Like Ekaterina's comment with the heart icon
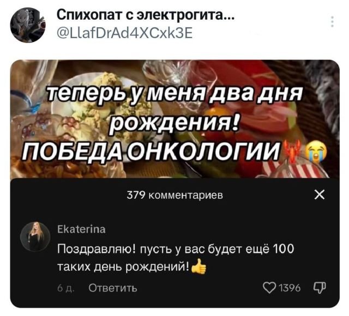 269,288
